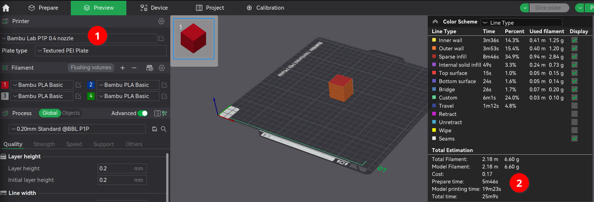Click the Home icon in top bar
594x202 pixels.
pyautogui.click(x=6, y=8)
